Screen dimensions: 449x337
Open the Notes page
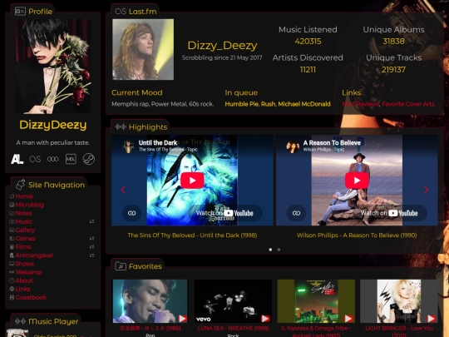(24, 213)
